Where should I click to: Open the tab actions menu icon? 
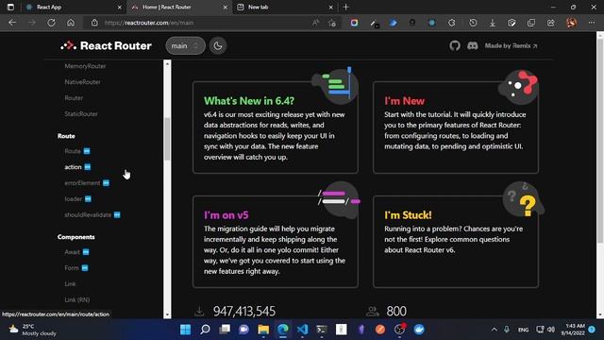pyautogui.click(x=10, y=7)
